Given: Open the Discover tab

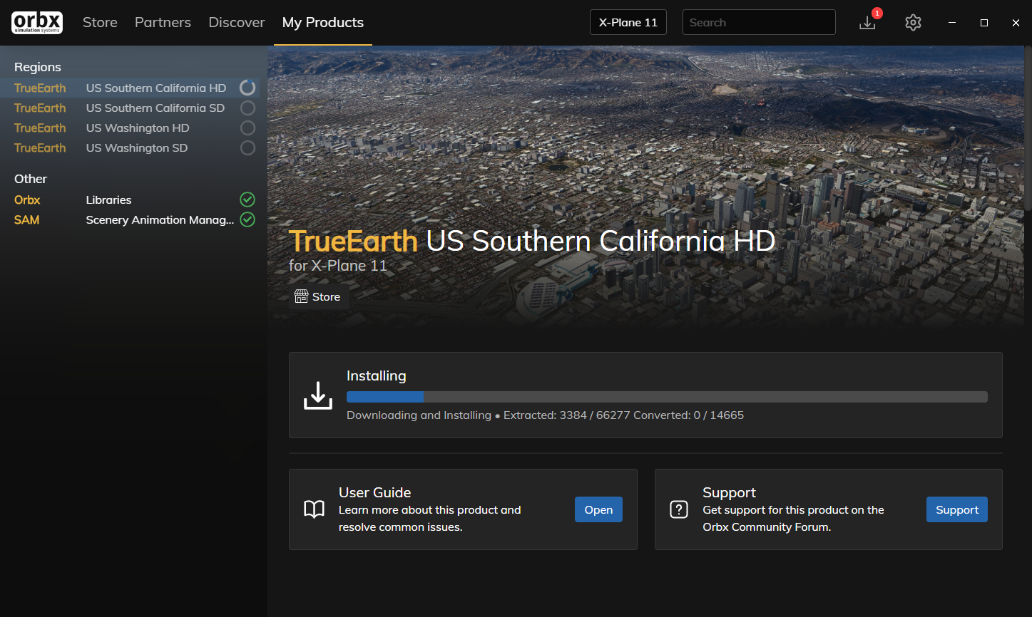Looking at the screenshot, I should pyautogui.click(x=237, y=23).
